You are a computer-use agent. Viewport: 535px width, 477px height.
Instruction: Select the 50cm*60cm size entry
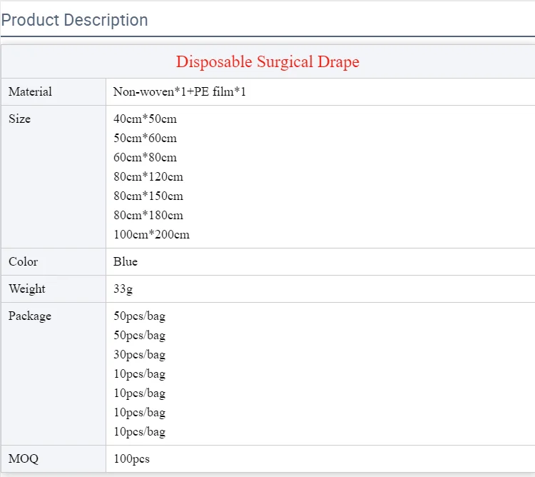coord(145,139)
